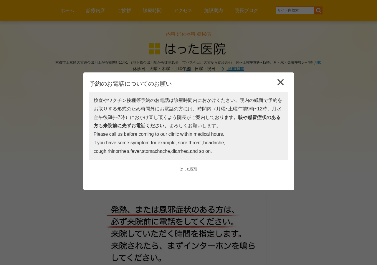Click the はった医院 signature in the popup
This screenshot has height=265, width=377.
tap(188, 169)
